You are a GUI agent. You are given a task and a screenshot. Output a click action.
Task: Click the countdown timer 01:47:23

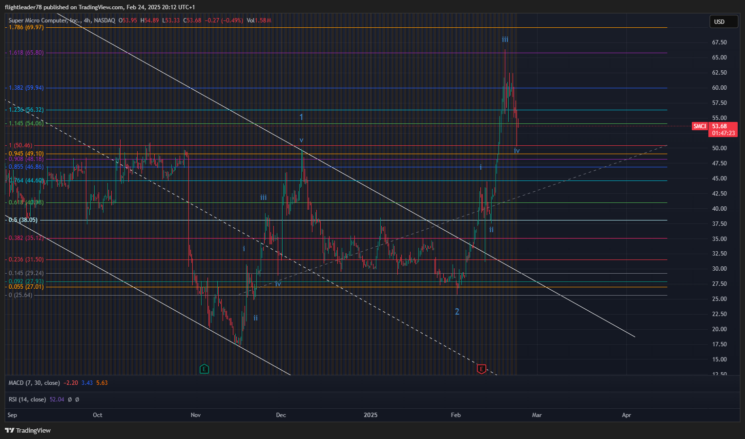point(724,133)
